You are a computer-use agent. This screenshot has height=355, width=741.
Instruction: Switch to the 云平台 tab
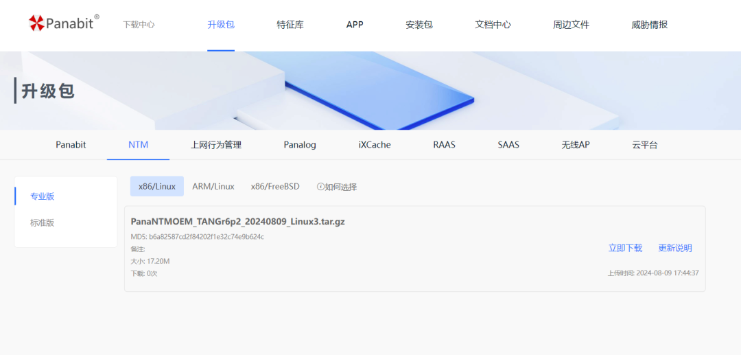tap(644, 145)
